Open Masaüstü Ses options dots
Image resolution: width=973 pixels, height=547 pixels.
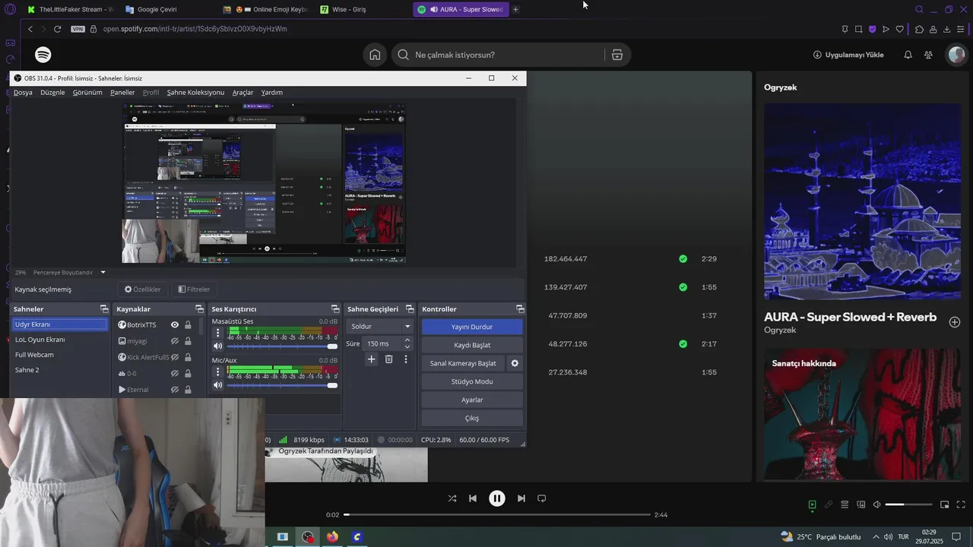click(218, 332)
